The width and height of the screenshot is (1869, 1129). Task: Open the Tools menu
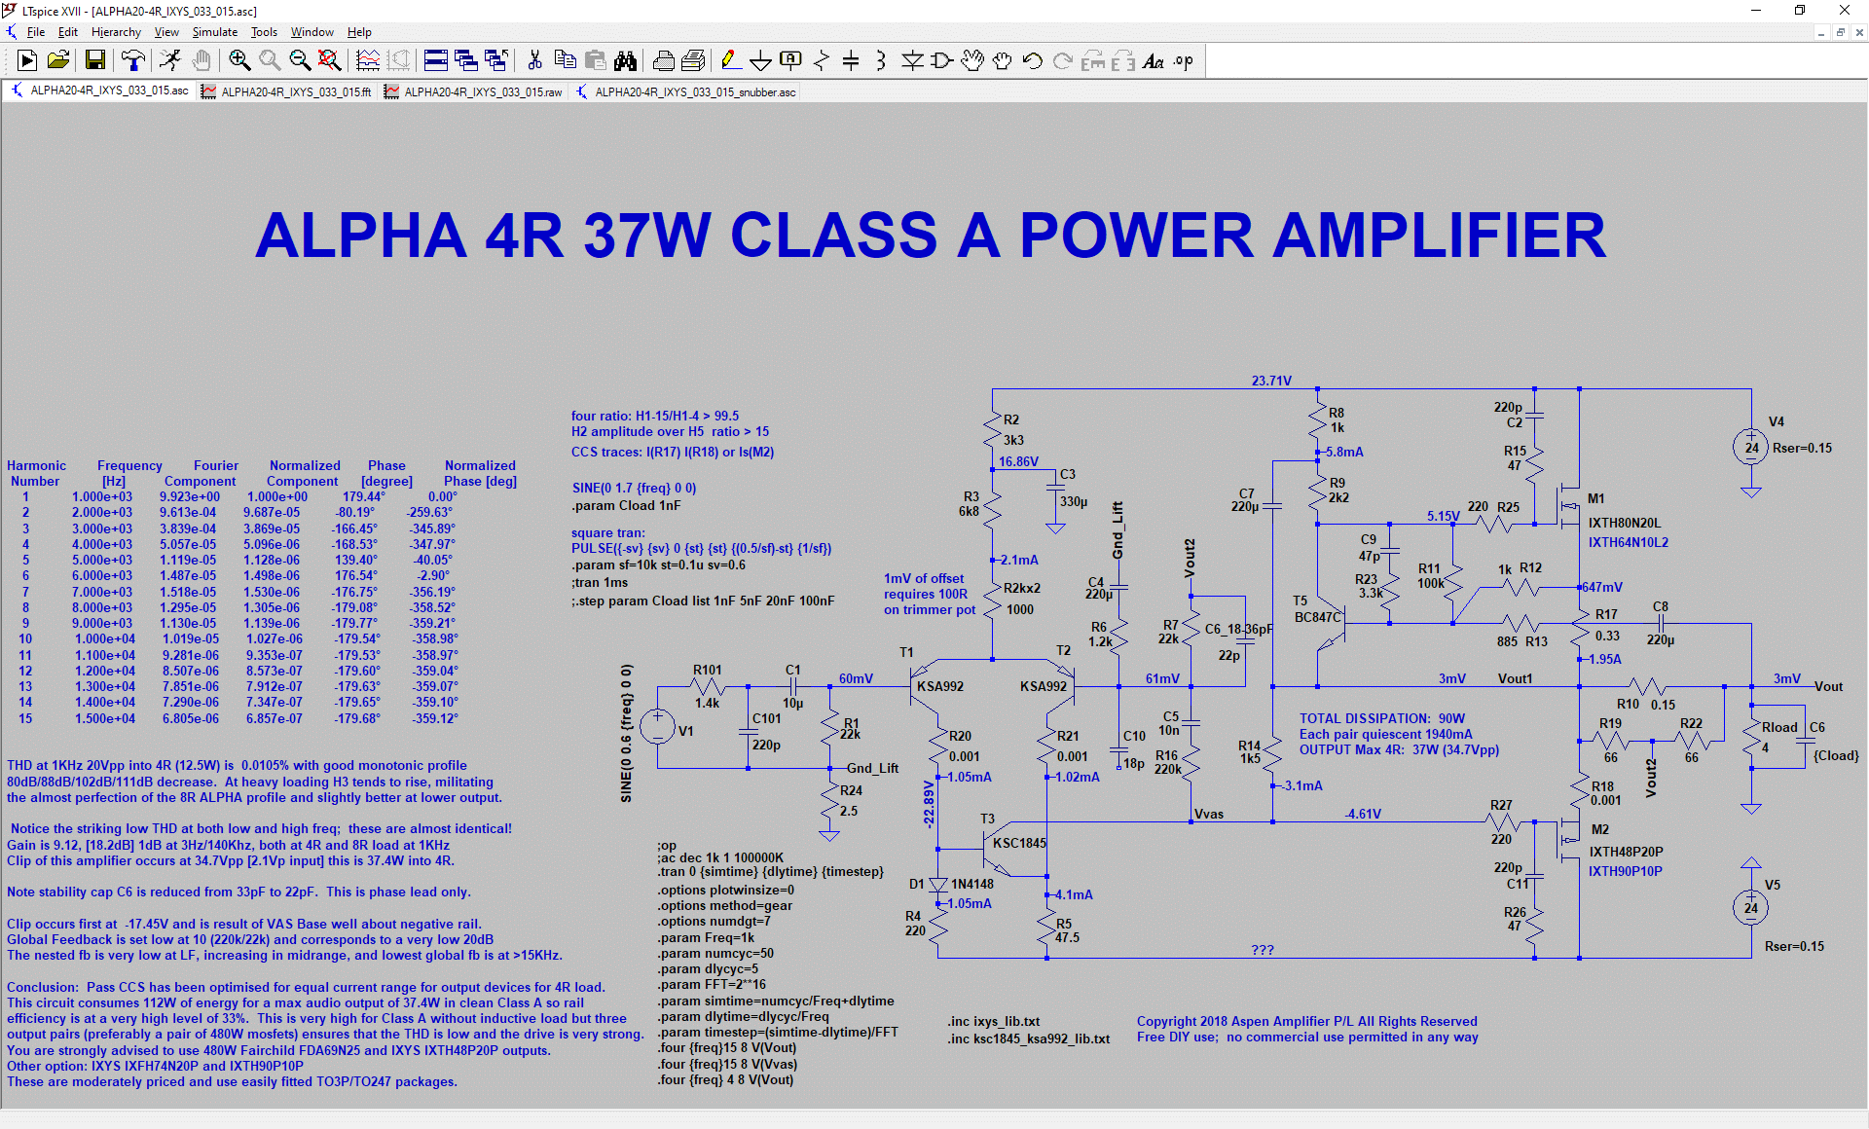point(264,32)
